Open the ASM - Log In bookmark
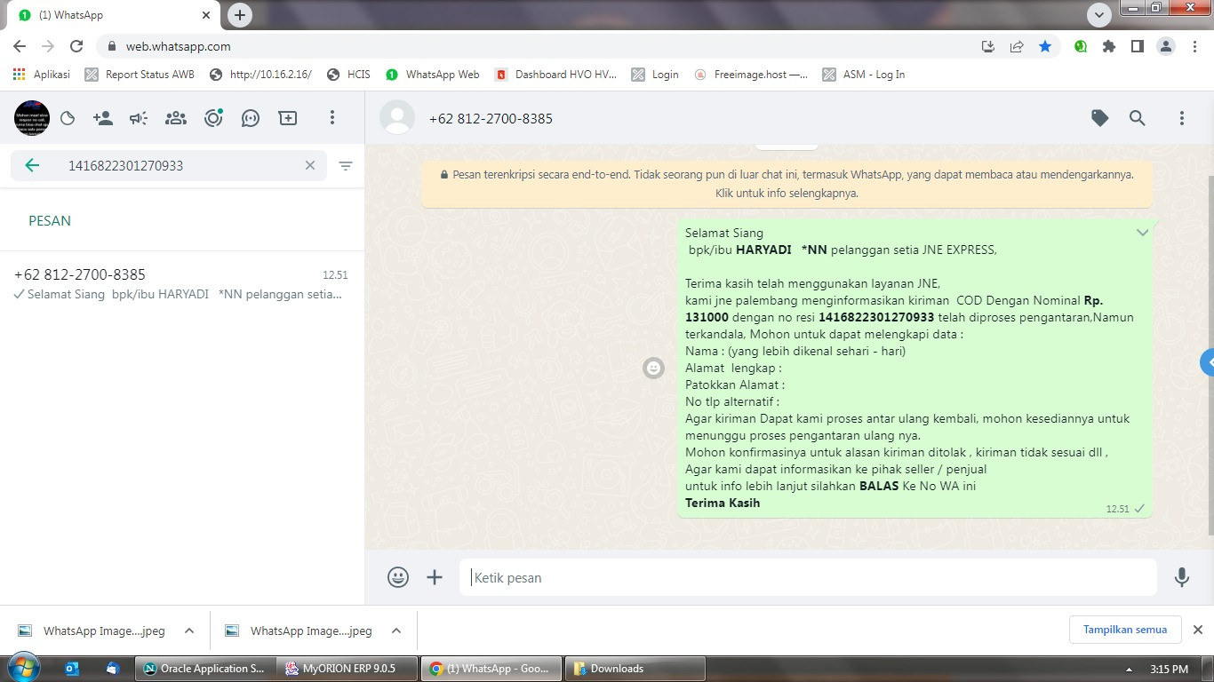Screen dimensions: 1214x682 point(864,75)
